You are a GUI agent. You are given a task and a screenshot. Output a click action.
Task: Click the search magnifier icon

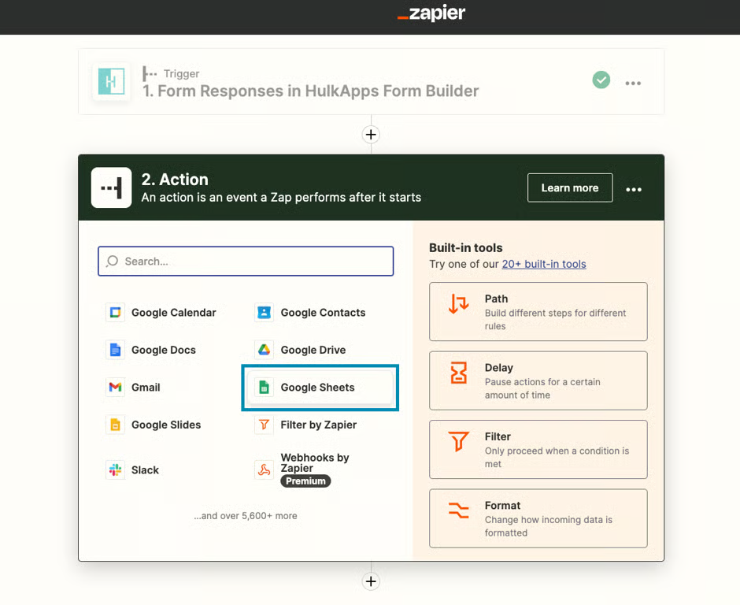(112, 262)
